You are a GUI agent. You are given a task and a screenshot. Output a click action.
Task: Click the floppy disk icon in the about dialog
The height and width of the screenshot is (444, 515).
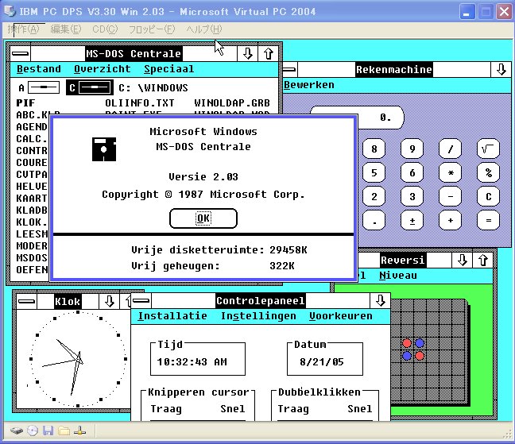[x=104, y=149]
